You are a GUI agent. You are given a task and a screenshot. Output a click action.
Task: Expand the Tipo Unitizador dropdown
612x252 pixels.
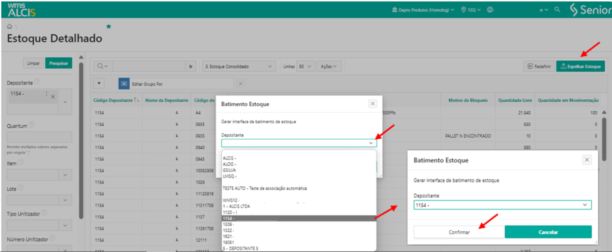click(x=65, y=225)
